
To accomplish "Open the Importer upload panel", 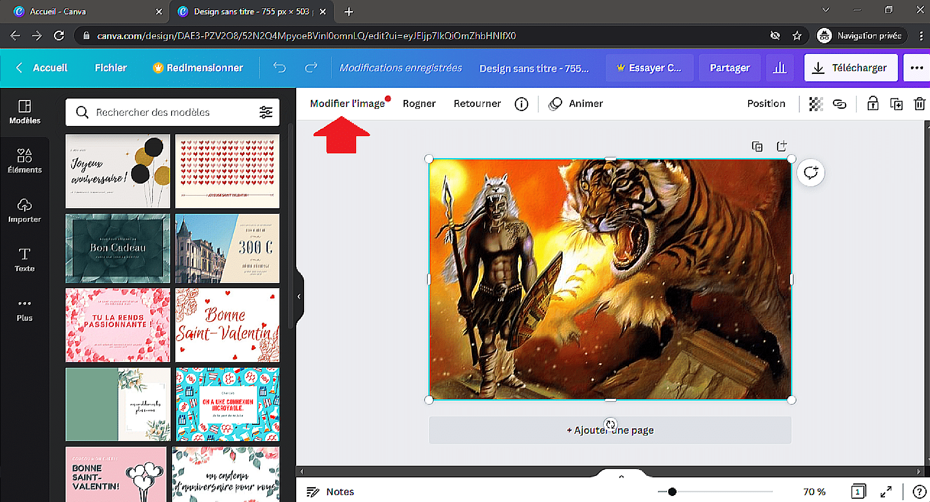I will click(x=25, y=211).
